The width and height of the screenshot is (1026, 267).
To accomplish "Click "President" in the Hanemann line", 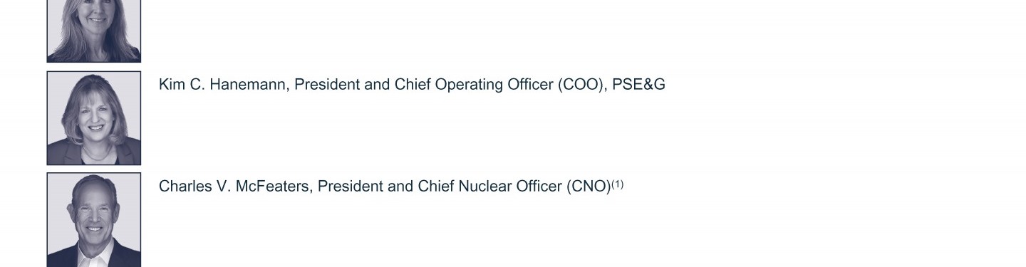I will [327, 85].
